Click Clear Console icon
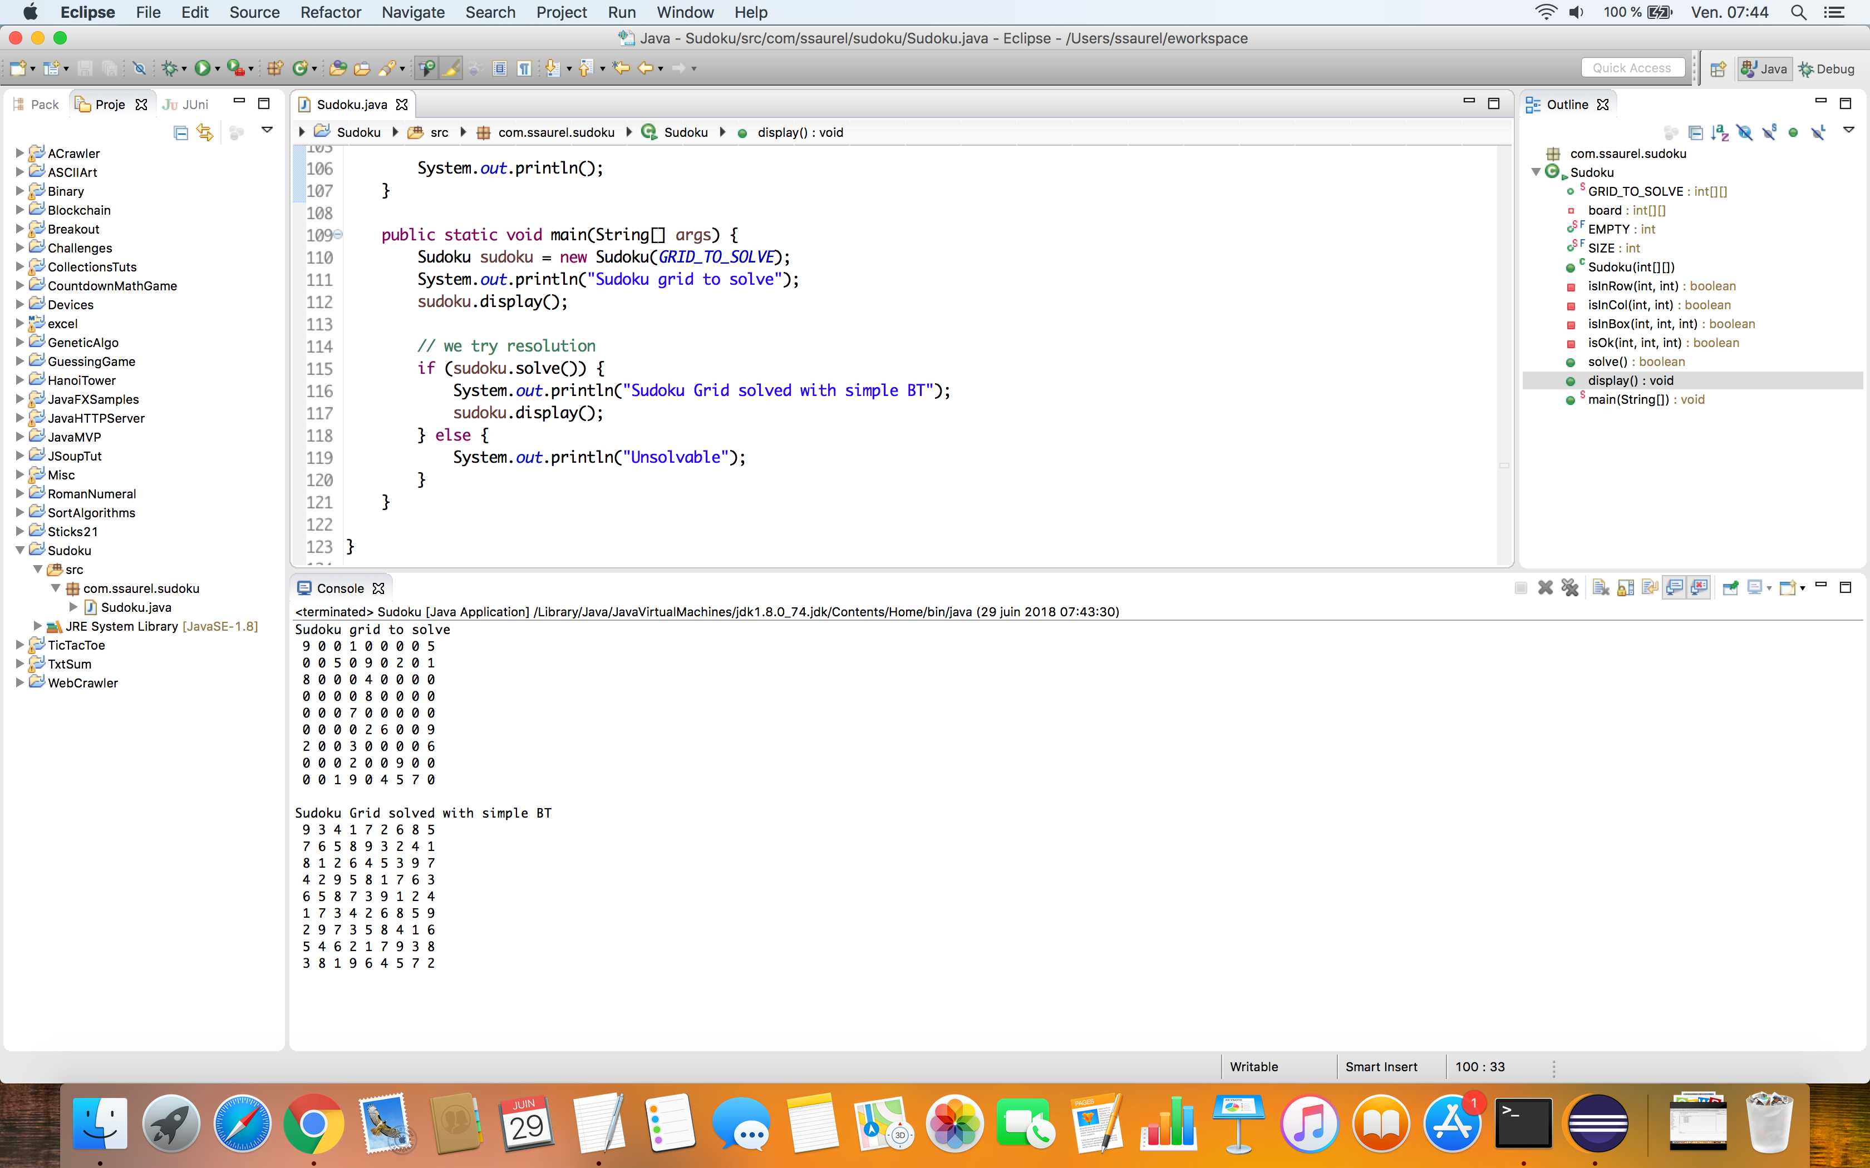This screenshot has height=1168, width=1870. pyautogui.click(x=1600, y=588)
